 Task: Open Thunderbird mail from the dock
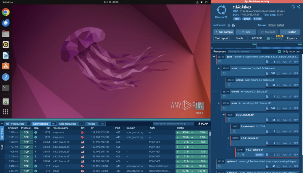coord(6,23)
